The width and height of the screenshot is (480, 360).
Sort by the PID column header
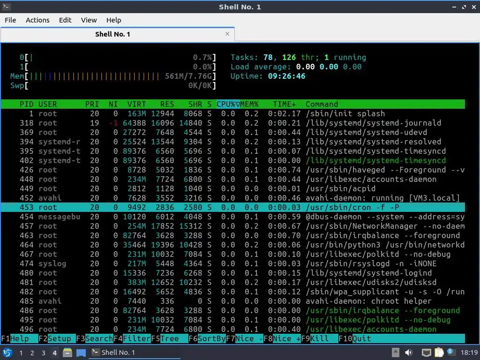tap(26, 105)
